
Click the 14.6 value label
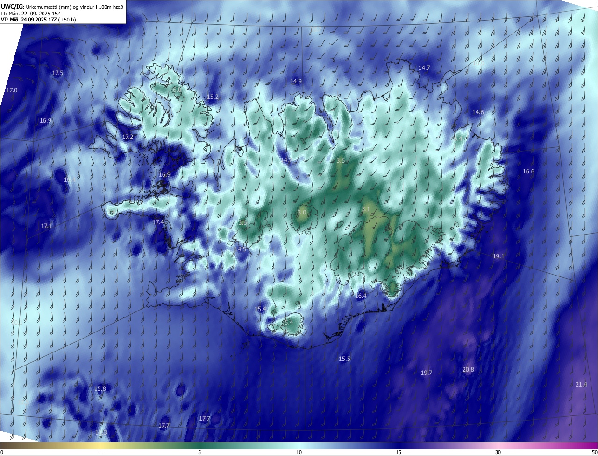478,112
